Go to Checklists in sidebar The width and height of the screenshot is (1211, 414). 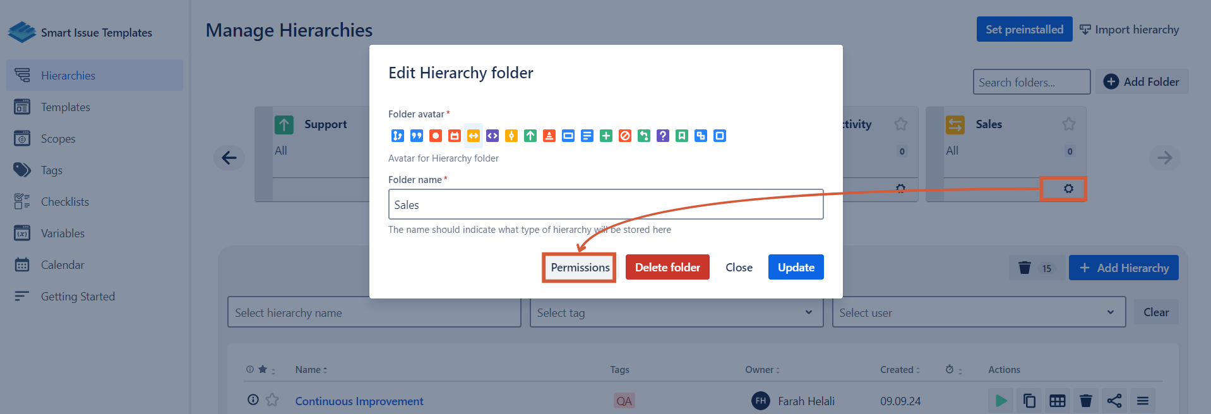coord(65,202)
